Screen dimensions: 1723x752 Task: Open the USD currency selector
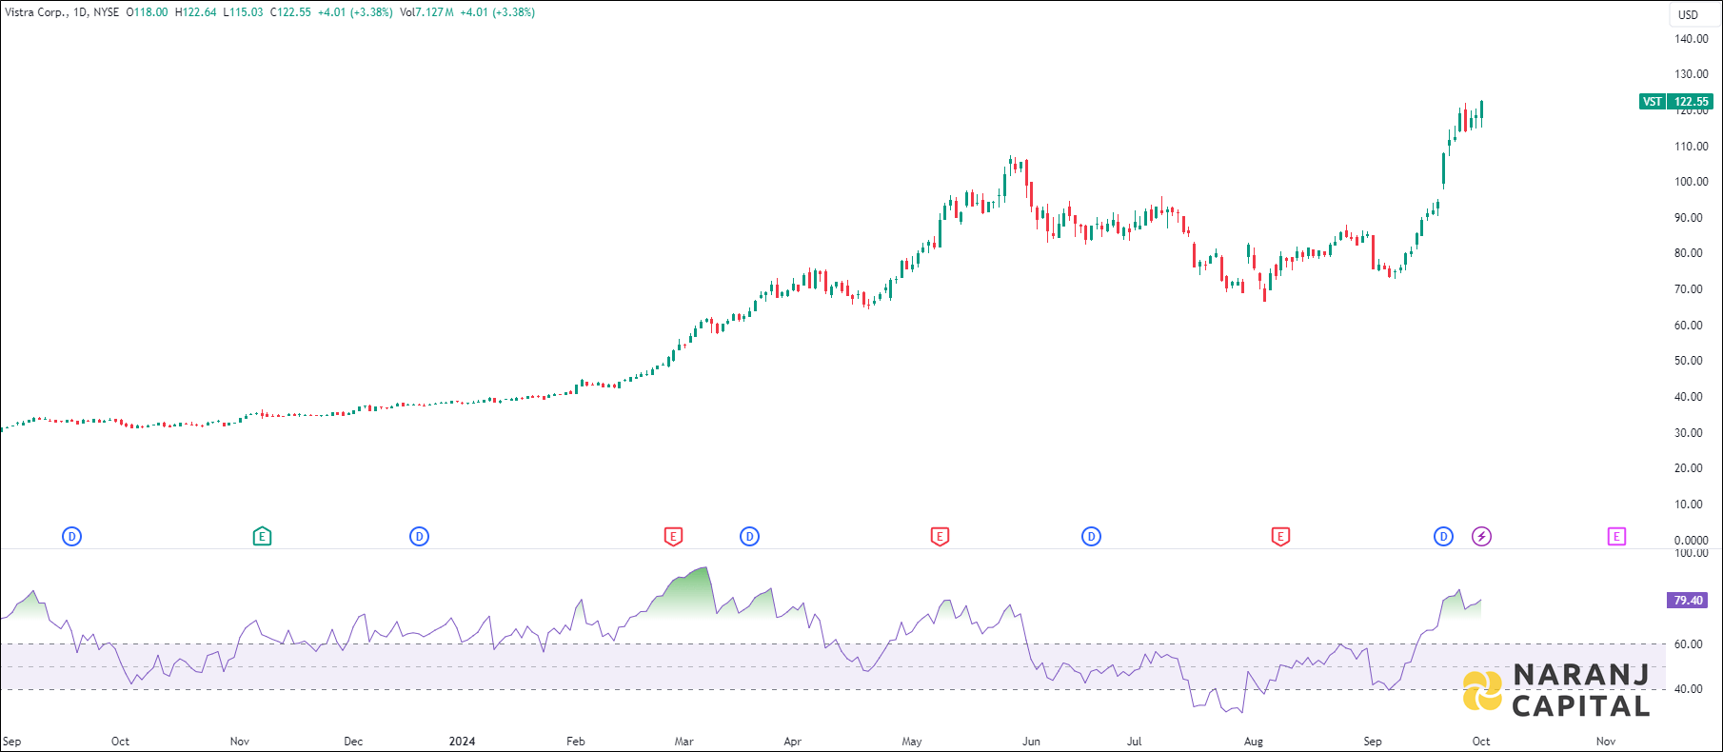(1688, 14)
